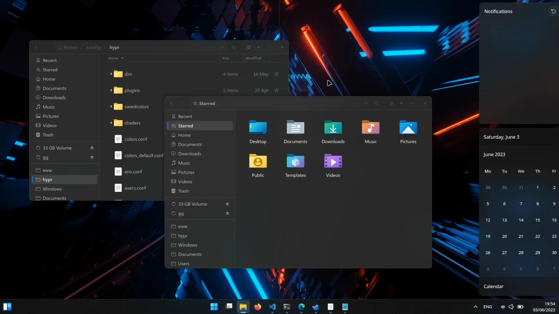Switch the hypr window to grid view

coord(248,47)
